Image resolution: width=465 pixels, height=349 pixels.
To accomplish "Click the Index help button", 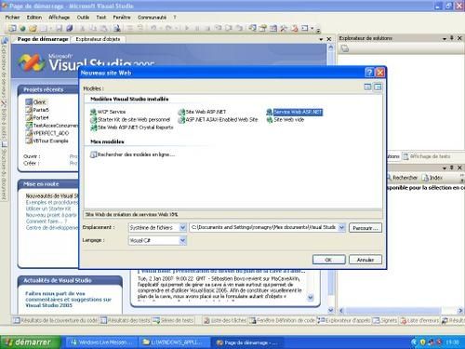I will click(432, 178).
